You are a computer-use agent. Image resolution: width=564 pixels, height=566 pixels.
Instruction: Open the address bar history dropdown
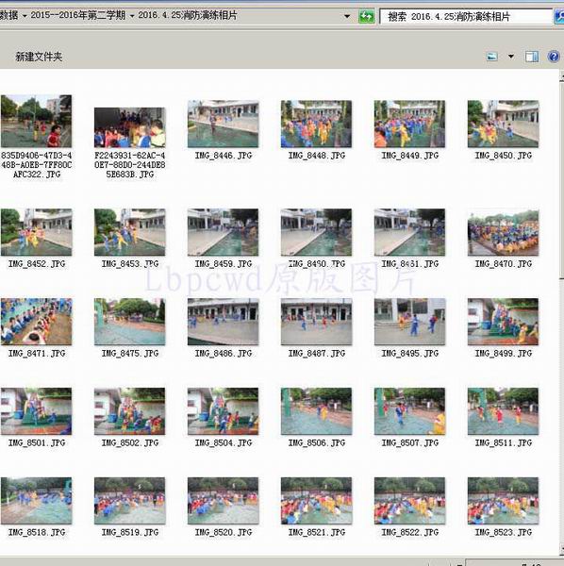coord(347,16)
